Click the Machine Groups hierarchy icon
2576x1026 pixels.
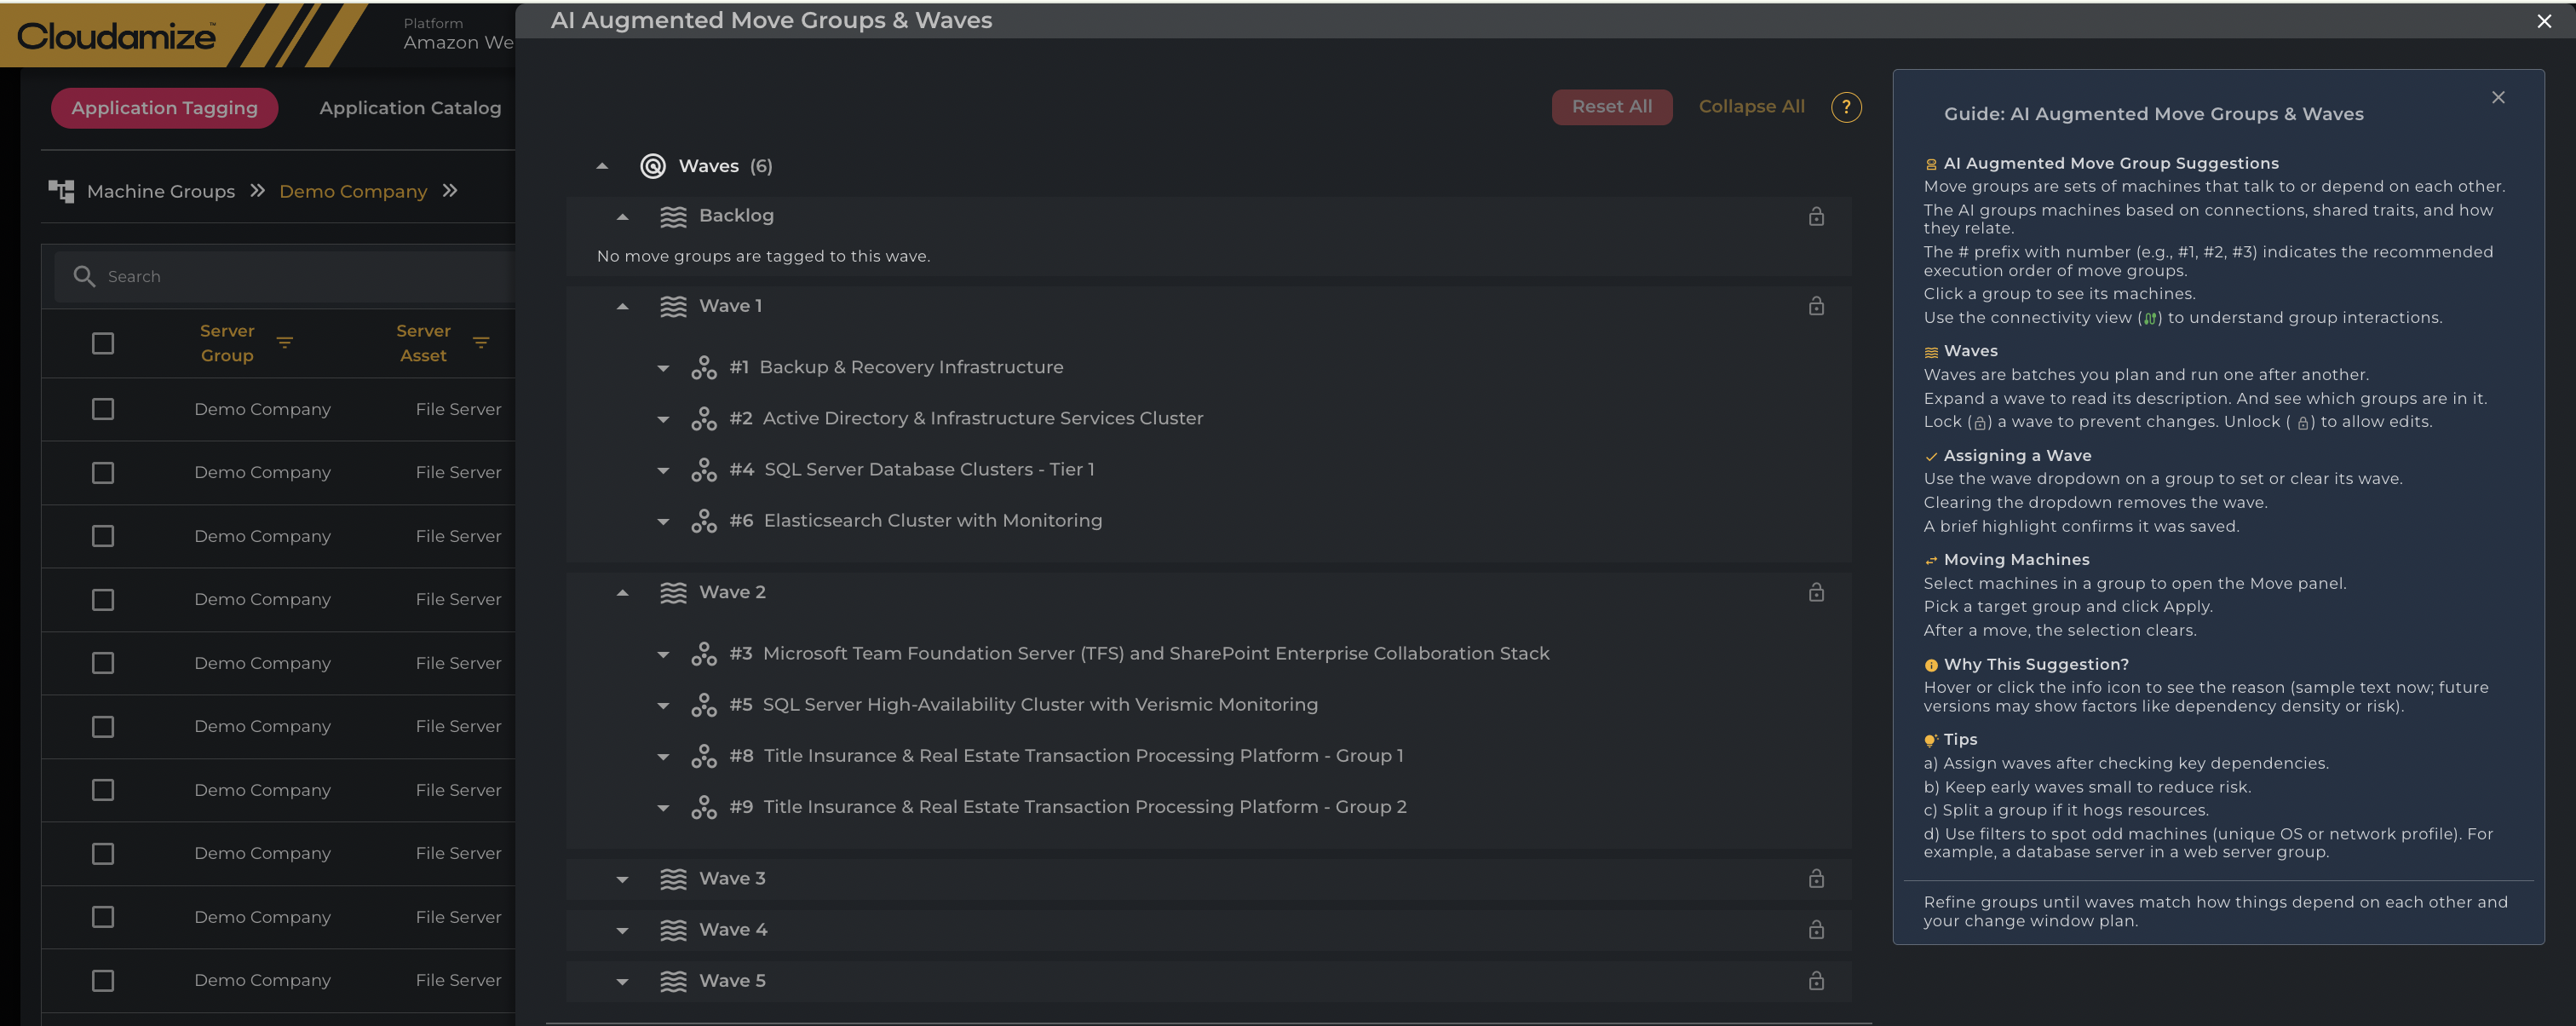(62, 191)
